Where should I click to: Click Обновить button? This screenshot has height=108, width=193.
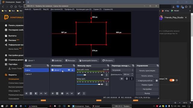click(108, 61)
